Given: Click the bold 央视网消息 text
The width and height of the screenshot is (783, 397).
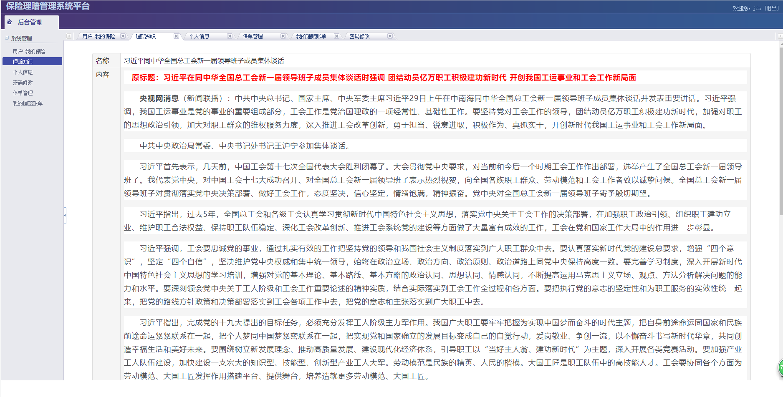Looking at the screenshot, I should tap(159, 98).
